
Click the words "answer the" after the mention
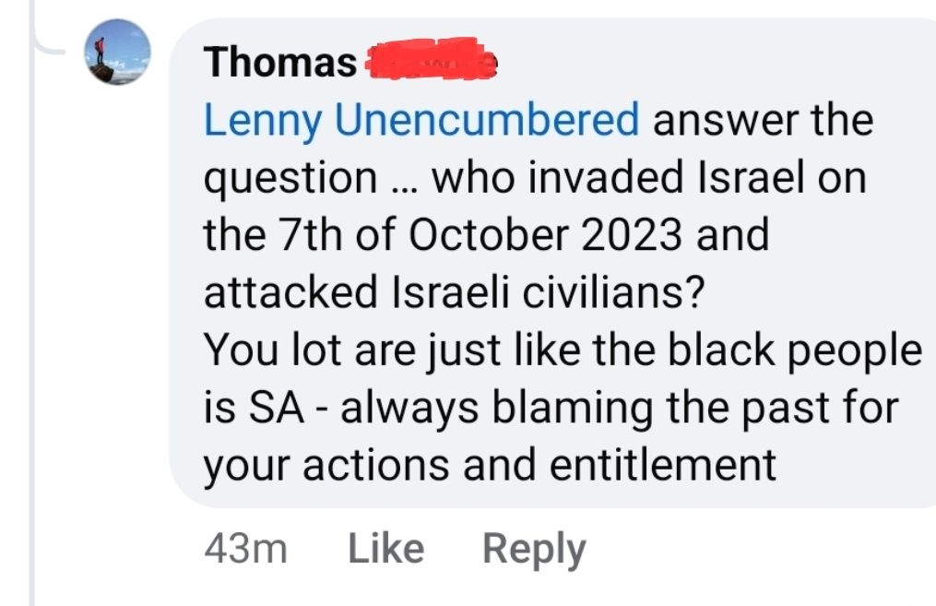point(763,121)
